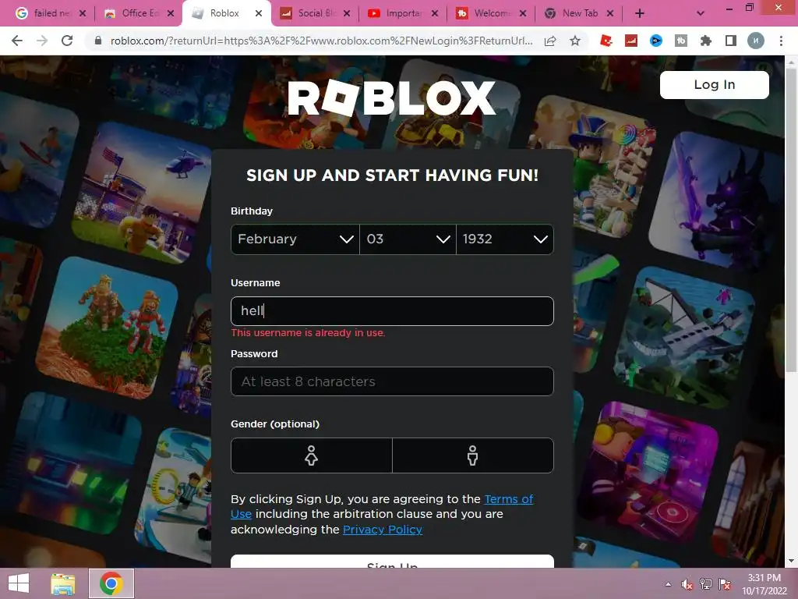Click the Log In button
Viewport: 798px width, 599px height.
[x=714, y=84]
